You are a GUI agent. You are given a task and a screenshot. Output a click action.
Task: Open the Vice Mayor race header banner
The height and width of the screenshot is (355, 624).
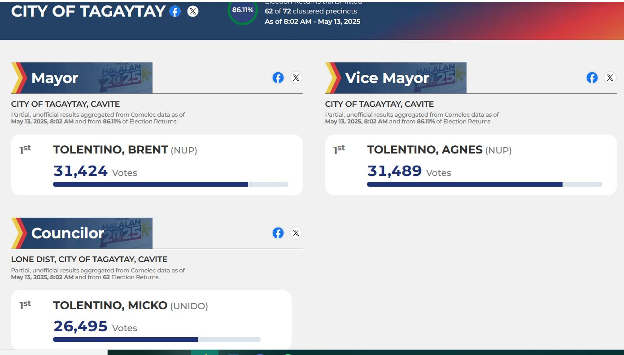[x=396, y=78]
